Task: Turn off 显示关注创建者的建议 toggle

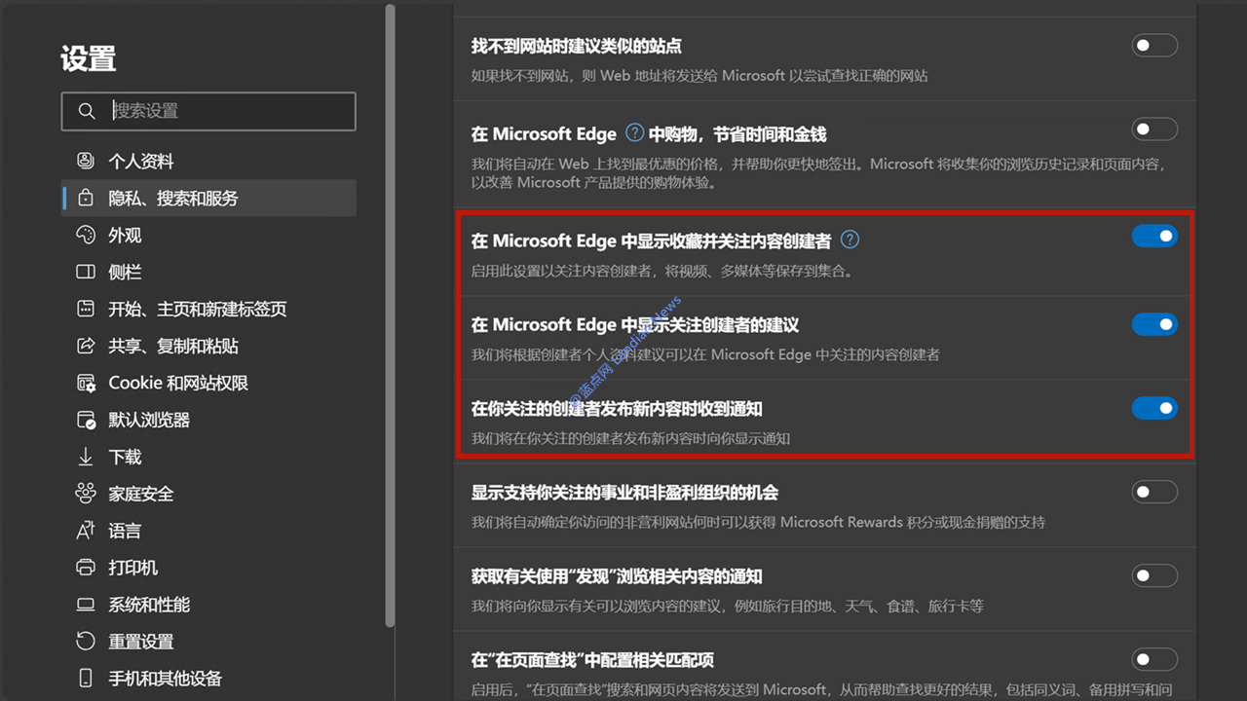Action: coord(1154,324)
